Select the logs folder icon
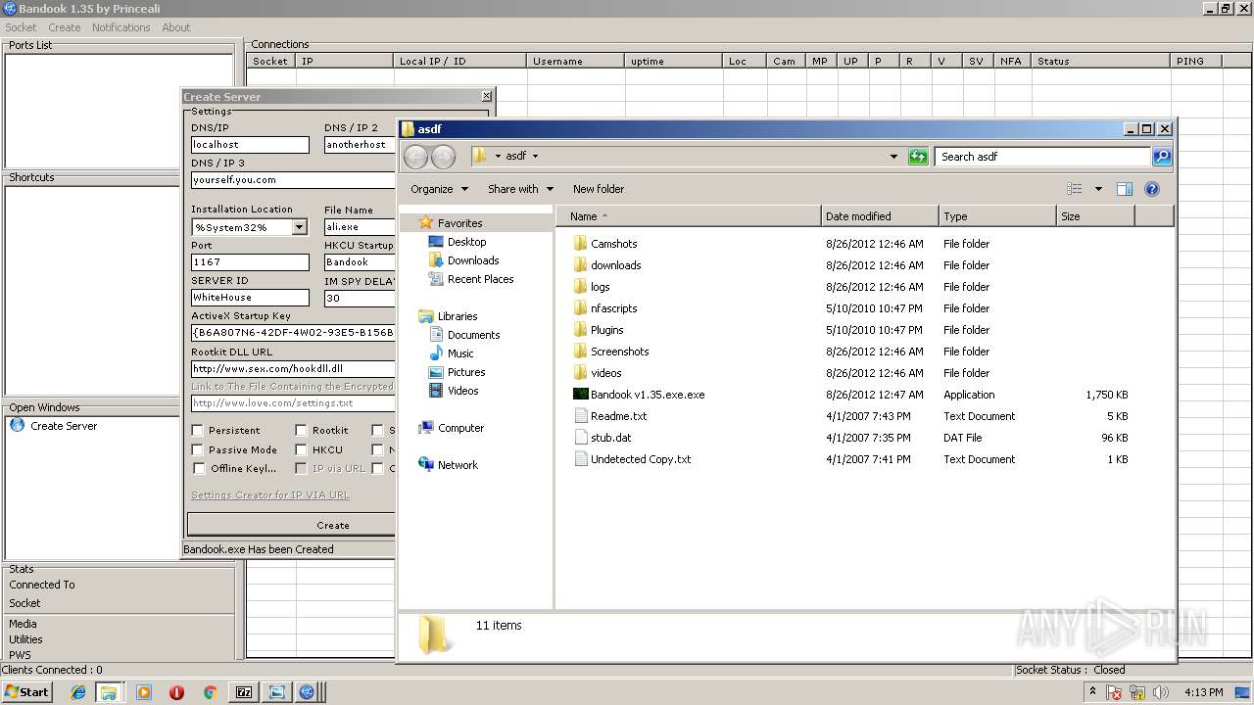Viewport: 1254px width, 705px height. pyautogui.click(x=580, y=287)
